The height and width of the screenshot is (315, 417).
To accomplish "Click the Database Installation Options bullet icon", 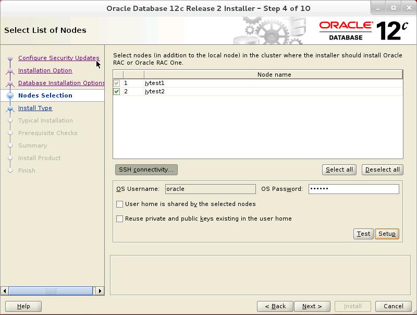I will (x=10, y=83).
